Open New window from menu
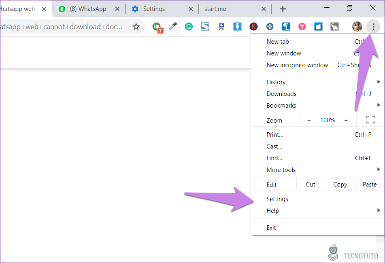 (318, 53)
